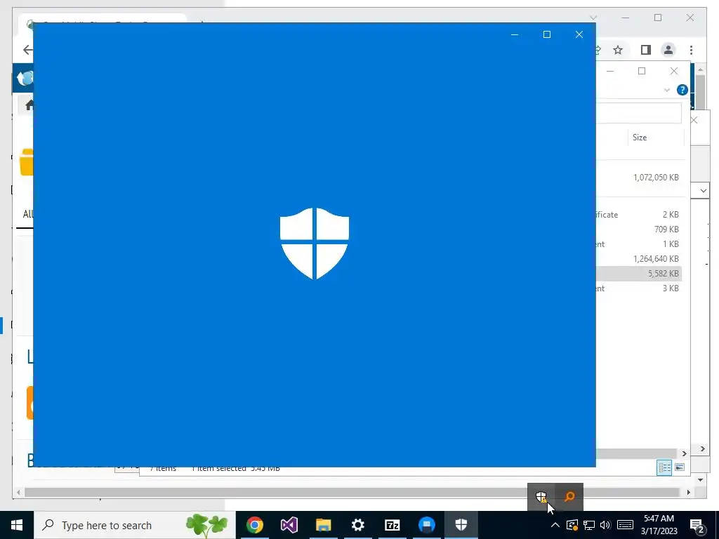This screenshot has width=719, height=539.
Task: Close the Windows Security window
Action: 579,34
